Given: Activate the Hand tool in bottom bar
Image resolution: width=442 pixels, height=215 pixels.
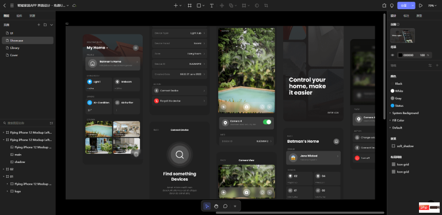Looking at the screenshot, I should point(216,206).
